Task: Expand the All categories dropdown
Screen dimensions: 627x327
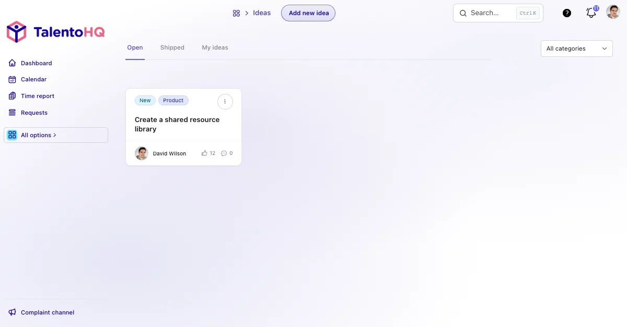Action: [x=577, y=49]
